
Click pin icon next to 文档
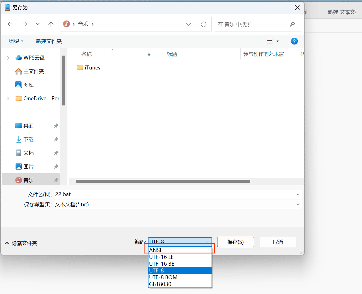click(56, 153)
